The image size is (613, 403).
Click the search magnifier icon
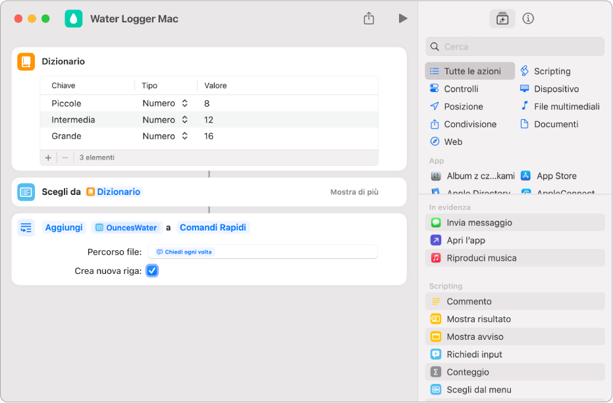pos(435,47)
